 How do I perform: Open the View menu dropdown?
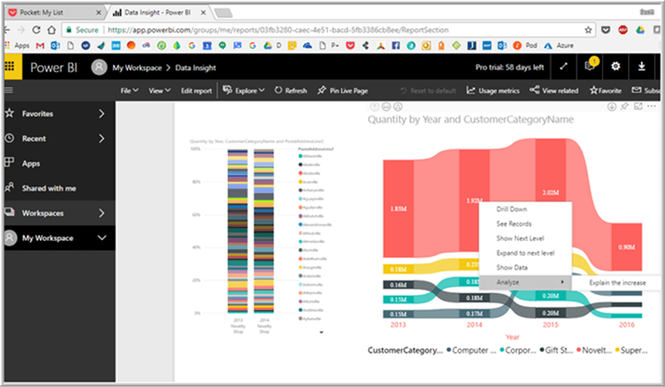[x=160, y=90]
